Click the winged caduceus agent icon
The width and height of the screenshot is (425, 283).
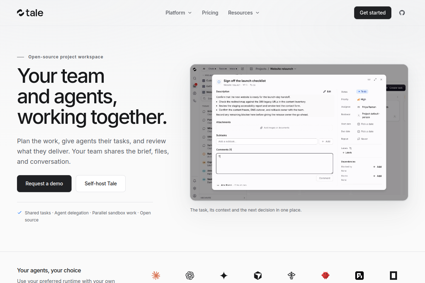(x=291, y=276)
